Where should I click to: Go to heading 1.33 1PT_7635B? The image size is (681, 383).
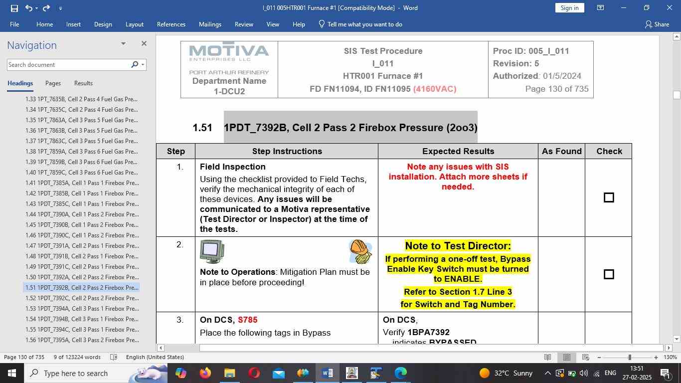(x=82, y=99)
